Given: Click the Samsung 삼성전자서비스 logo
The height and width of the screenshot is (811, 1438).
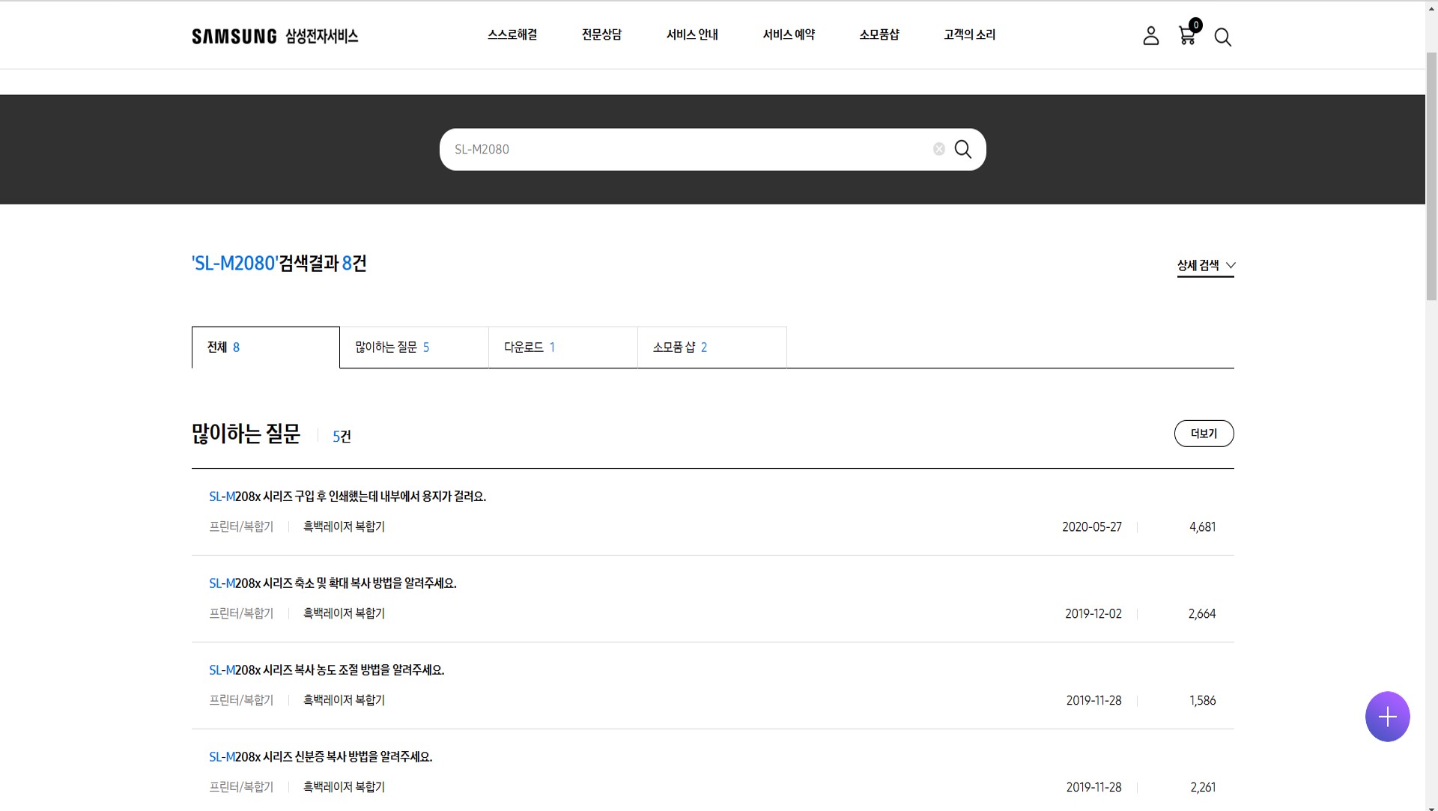Looking at the screenshot, I should coord(275,36).
